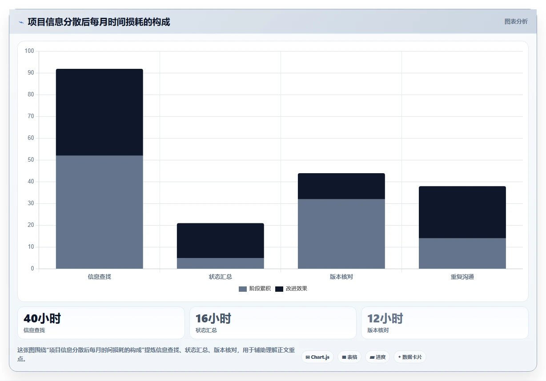Click the description paragraph below the cards

point(156,354)
